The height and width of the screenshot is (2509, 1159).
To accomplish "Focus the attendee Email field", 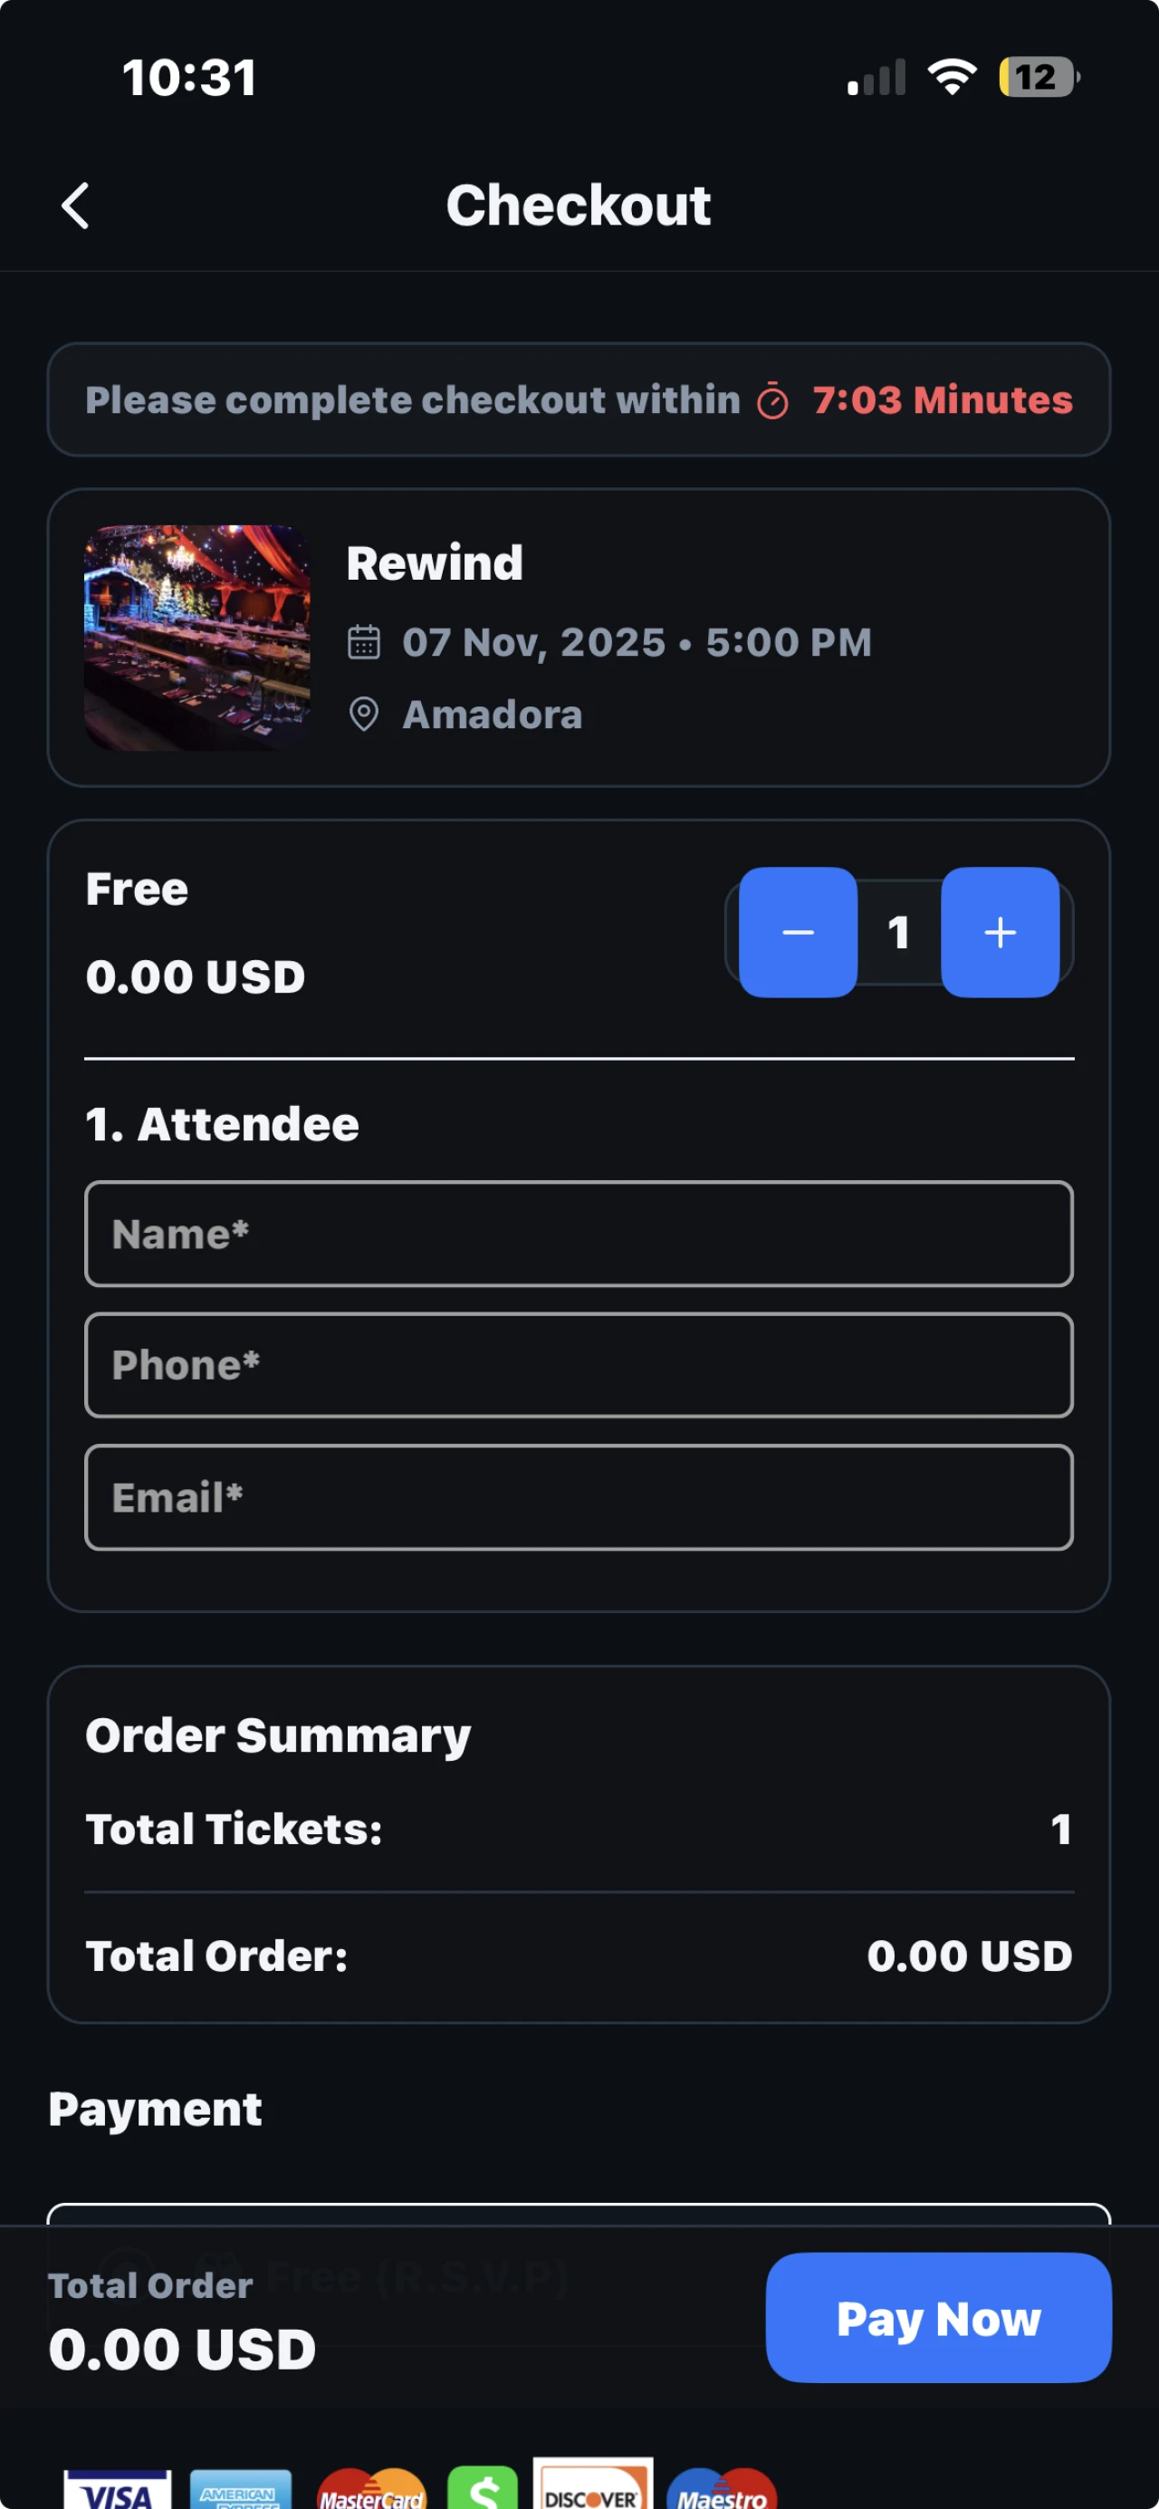I will point(579,1497).
